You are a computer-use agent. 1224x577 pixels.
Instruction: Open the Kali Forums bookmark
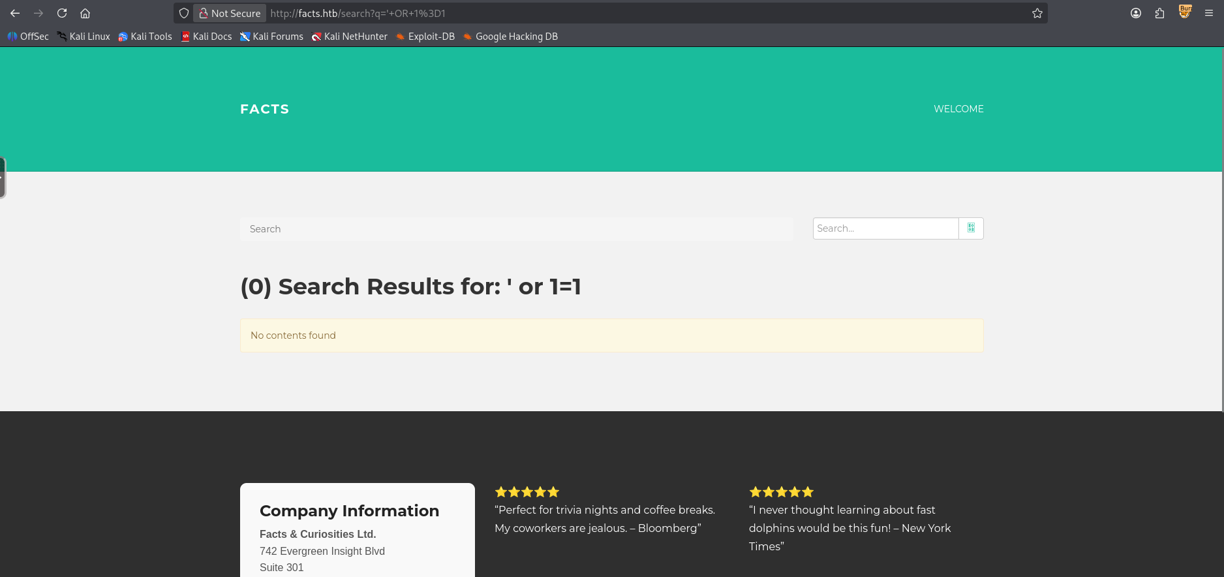pyautogui.click(x=271, y=37)
